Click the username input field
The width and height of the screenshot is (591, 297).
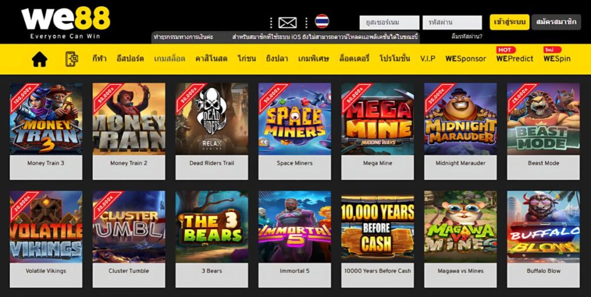click(x=390, y=22)
